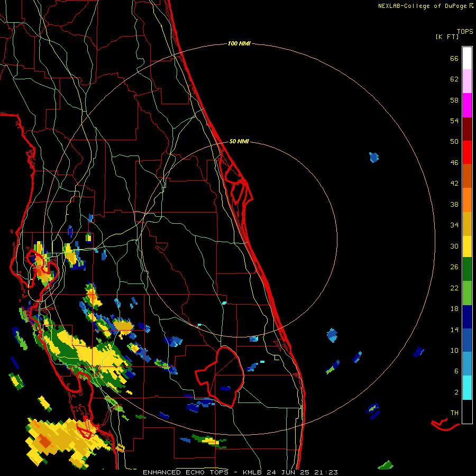The image size is (476, 476).
Task: Click the 46 value on the legend
Action: tap(454, 163)
